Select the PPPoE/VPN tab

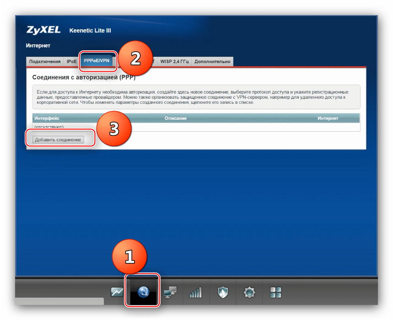click(x=97, y=61)
